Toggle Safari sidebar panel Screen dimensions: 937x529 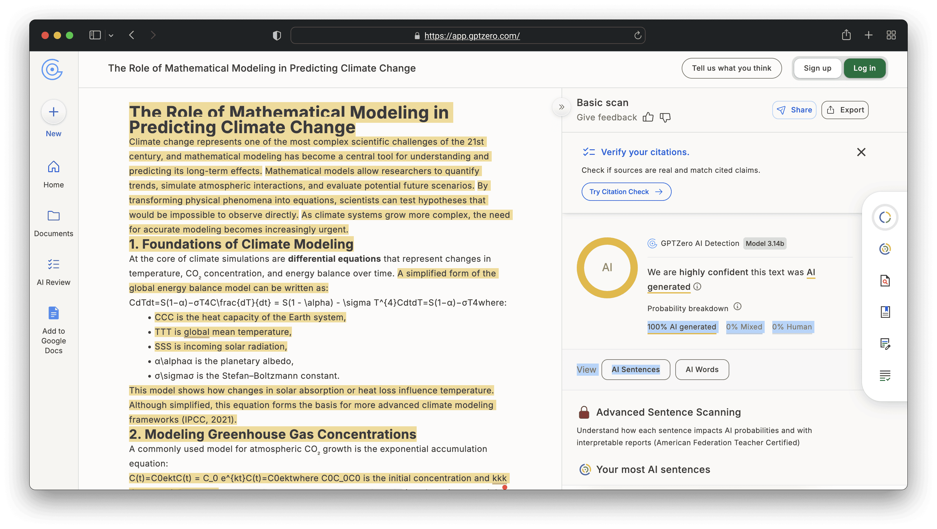point(95,35)
